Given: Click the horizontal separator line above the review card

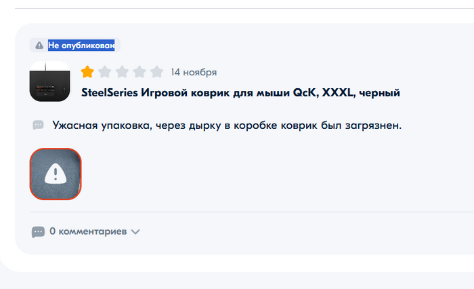Looking at the screenshot, I should tap(237, 8).
